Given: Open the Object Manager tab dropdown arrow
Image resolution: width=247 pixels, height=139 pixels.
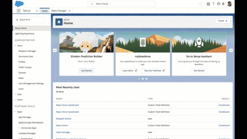Looking at the screenshot, I should coord(69,11).
